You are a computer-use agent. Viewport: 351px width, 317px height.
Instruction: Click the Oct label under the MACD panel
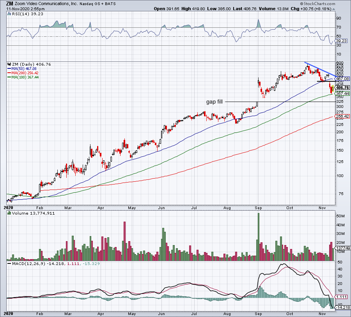pyautogui.click(x=290, y=313)
